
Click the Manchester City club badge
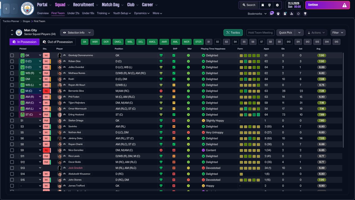click(27, 9)
